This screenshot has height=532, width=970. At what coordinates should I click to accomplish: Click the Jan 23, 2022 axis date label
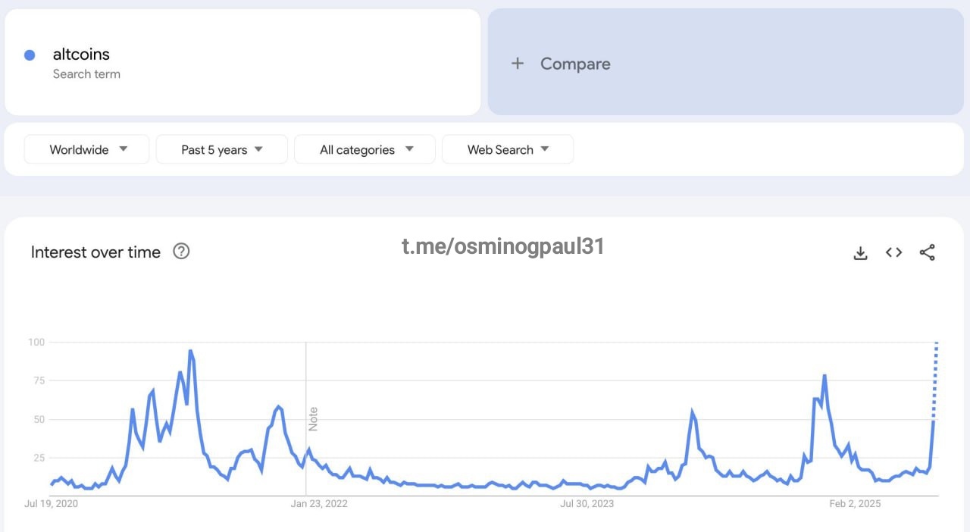(318, 504)
